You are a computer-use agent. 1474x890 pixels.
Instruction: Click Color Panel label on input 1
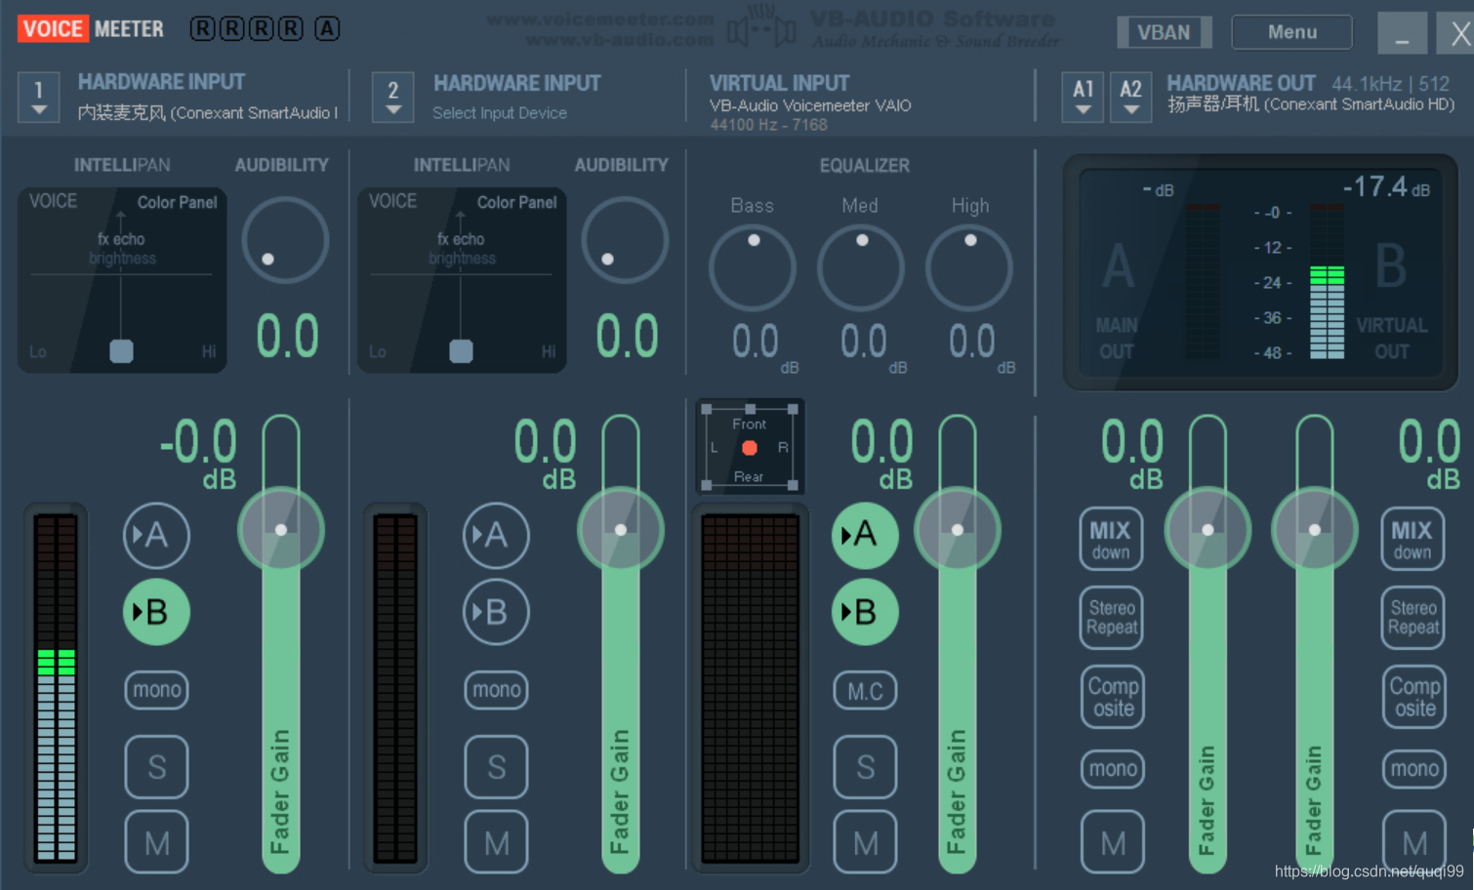coord(177,202)
